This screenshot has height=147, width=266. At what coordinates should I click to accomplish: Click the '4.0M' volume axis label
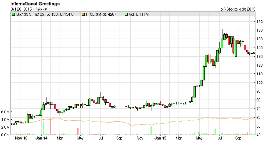click(5, 120)
